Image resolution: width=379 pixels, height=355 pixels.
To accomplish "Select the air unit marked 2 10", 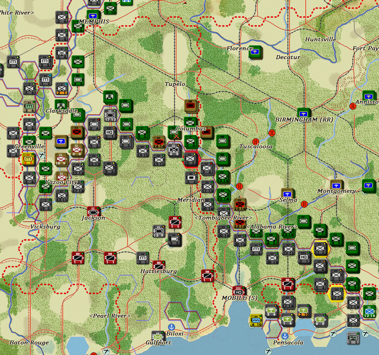I will tap(304, 310).
